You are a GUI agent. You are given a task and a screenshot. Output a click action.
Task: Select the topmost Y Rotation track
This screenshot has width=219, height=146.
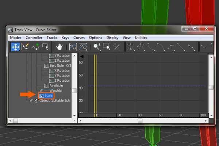(62, 55)
